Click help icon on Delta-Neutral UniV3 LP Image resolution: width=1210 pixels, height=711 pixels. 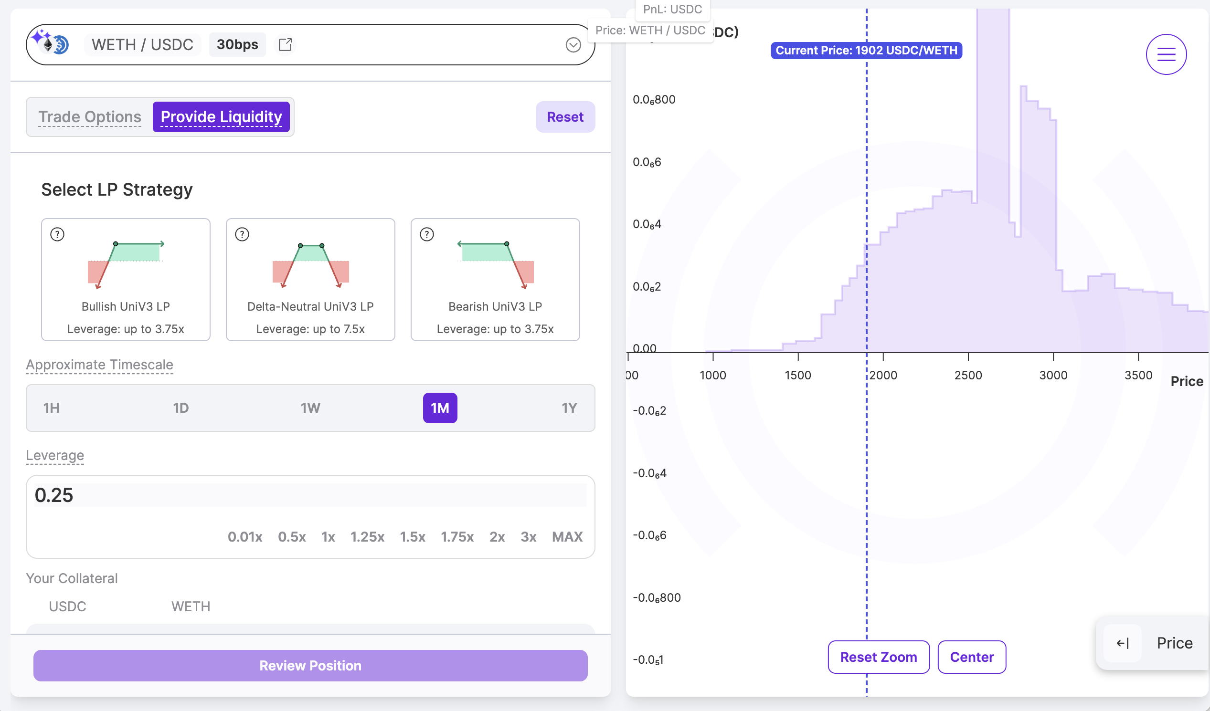coord(242,234)
